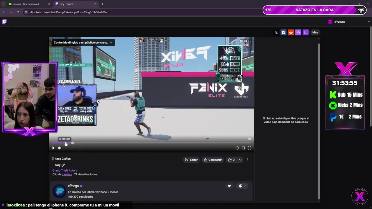Toggle the heart follow button for xParga

[x=229, y=186]
